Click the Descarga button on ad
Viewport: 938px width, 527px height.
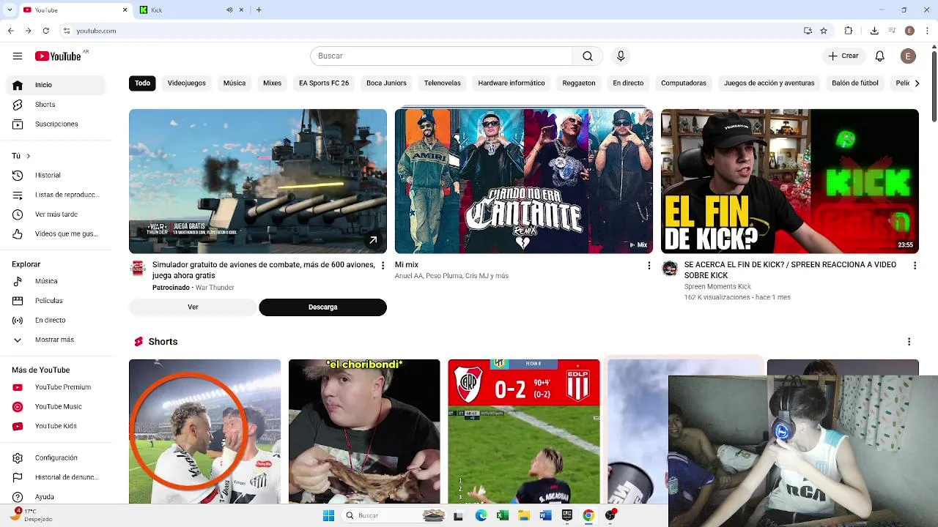322,307
